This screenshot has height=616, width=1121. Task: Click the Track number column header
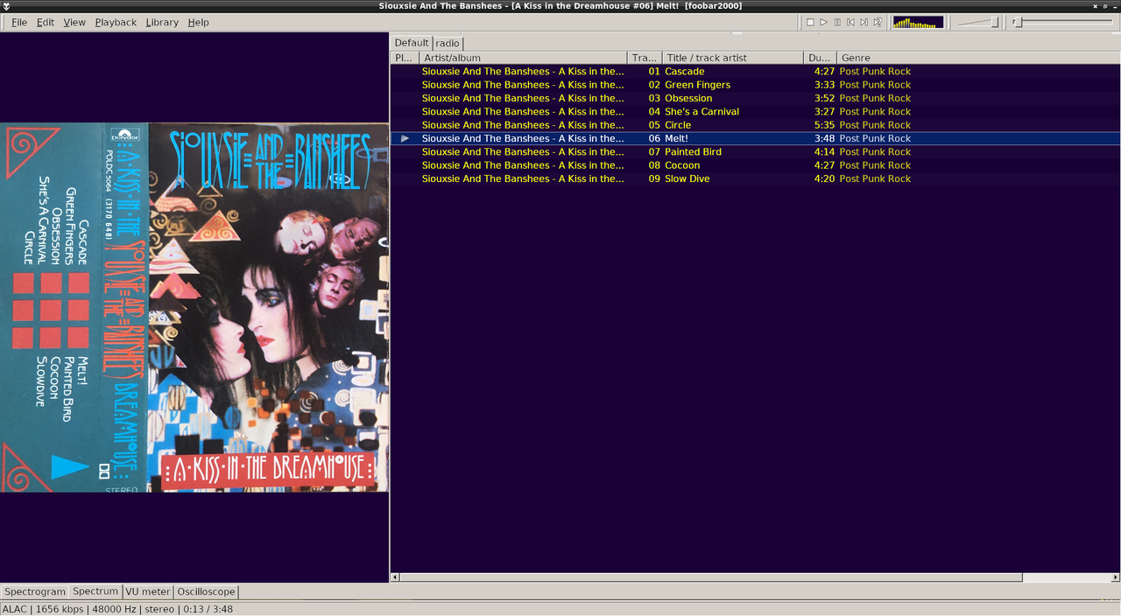click(645, 58)
